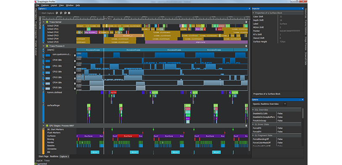This screenshot has width=342, height=165.
Task: Select the Flush Markers row label
Action: coord(54,133)
